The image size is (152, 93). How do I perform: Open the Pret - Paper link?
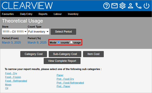[x=63, y=86]
